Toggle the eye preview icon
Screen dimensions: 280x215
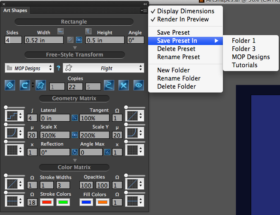click(139, 85)
